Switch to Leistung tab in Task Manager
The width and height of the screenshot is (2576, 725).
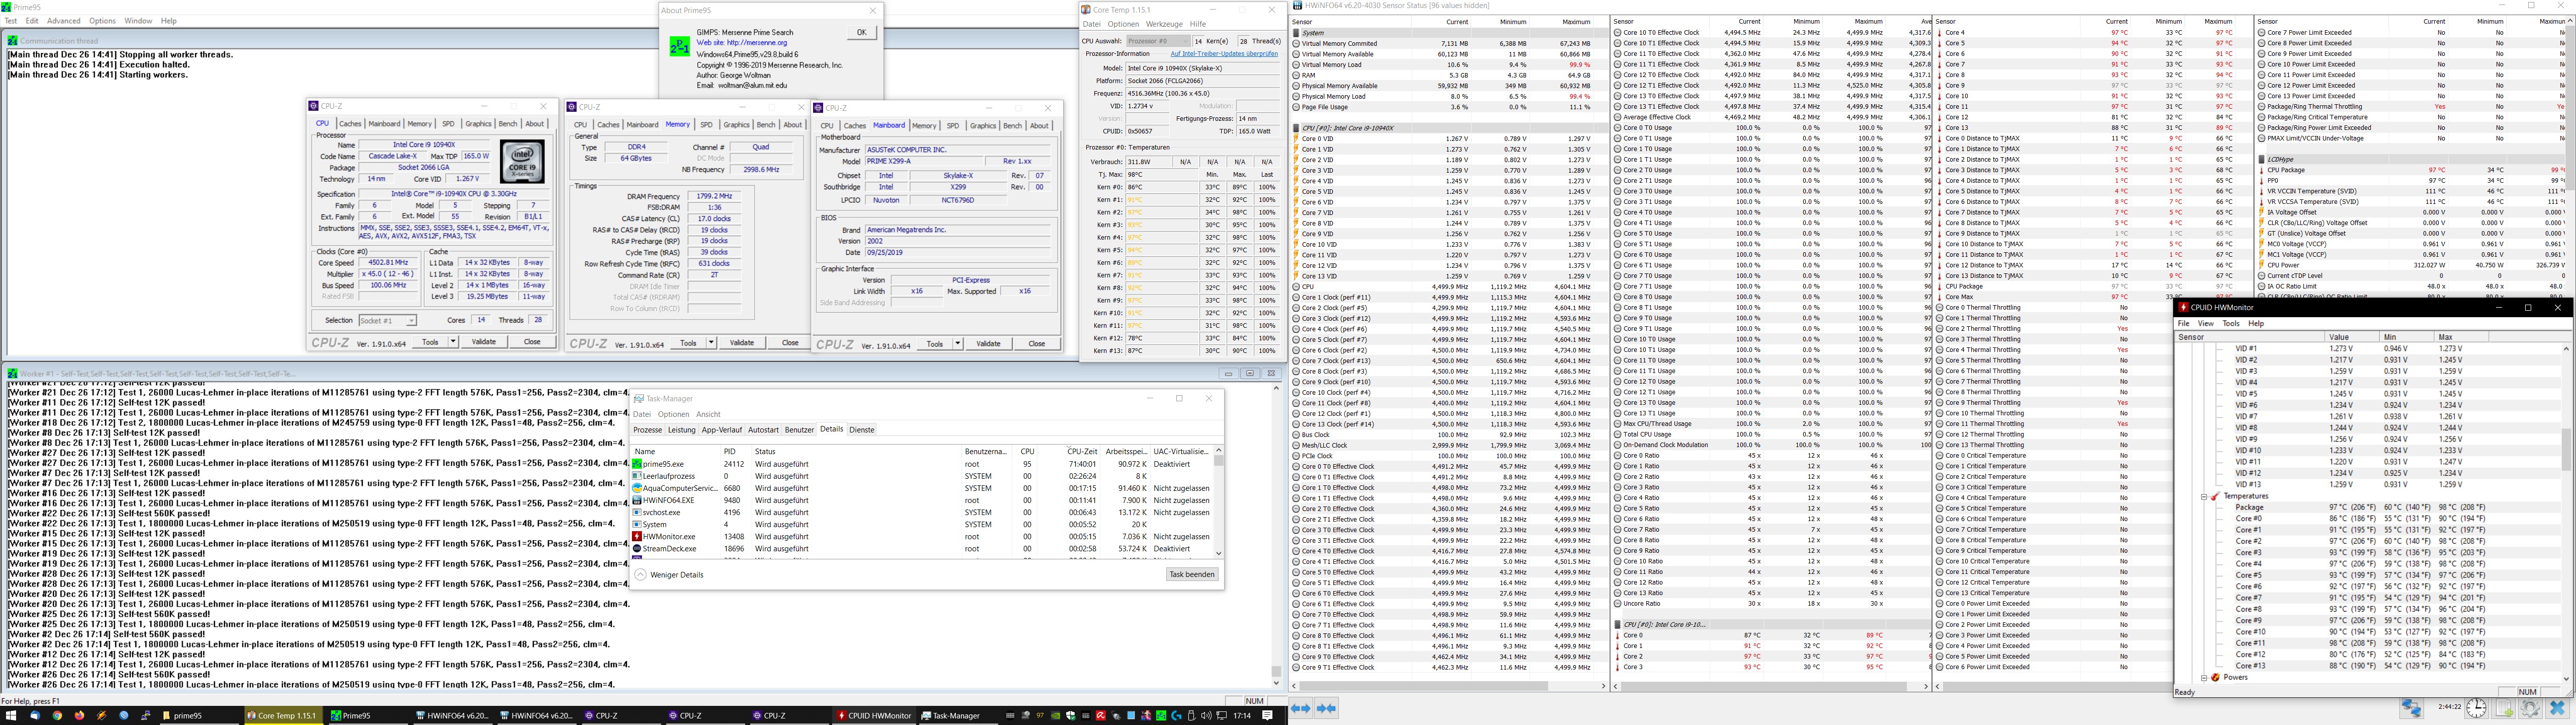pos(681,429)
